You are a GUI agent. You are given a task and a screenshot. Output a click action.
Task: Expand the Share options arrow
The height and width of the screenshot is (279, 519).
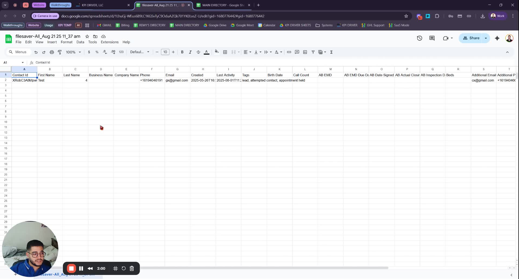tap(486, 38)
